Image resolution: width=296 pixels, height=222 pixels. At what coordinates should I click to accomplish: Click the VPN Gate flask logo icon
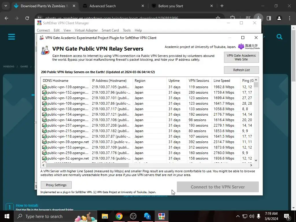click(x=45, y=50)
